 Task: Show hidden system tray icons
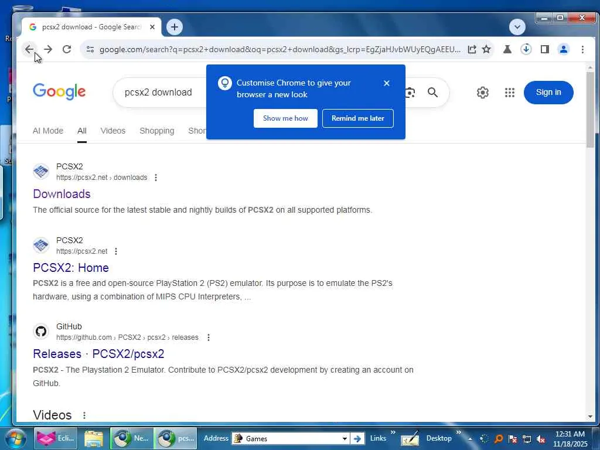pos(470,438)
